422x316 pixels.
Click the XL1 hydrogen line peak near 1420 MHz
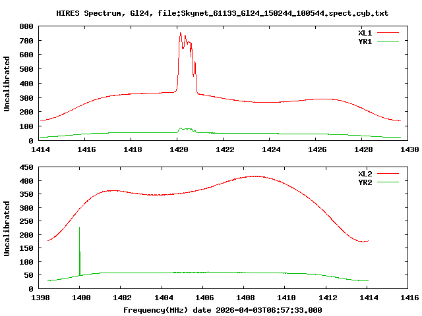click(x=181, y=34)
